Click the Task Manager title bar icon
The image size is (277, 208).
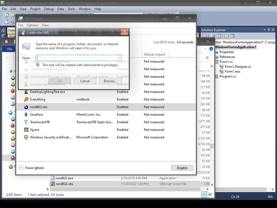click(x=21, y=18)
